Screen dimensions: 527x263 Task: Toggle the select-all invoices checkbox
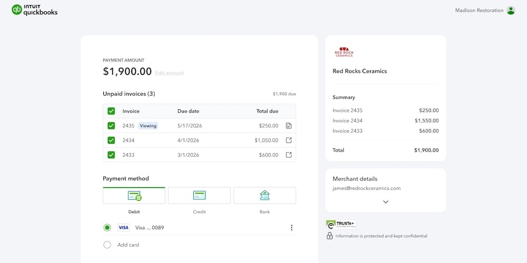(x=111, y=111)
